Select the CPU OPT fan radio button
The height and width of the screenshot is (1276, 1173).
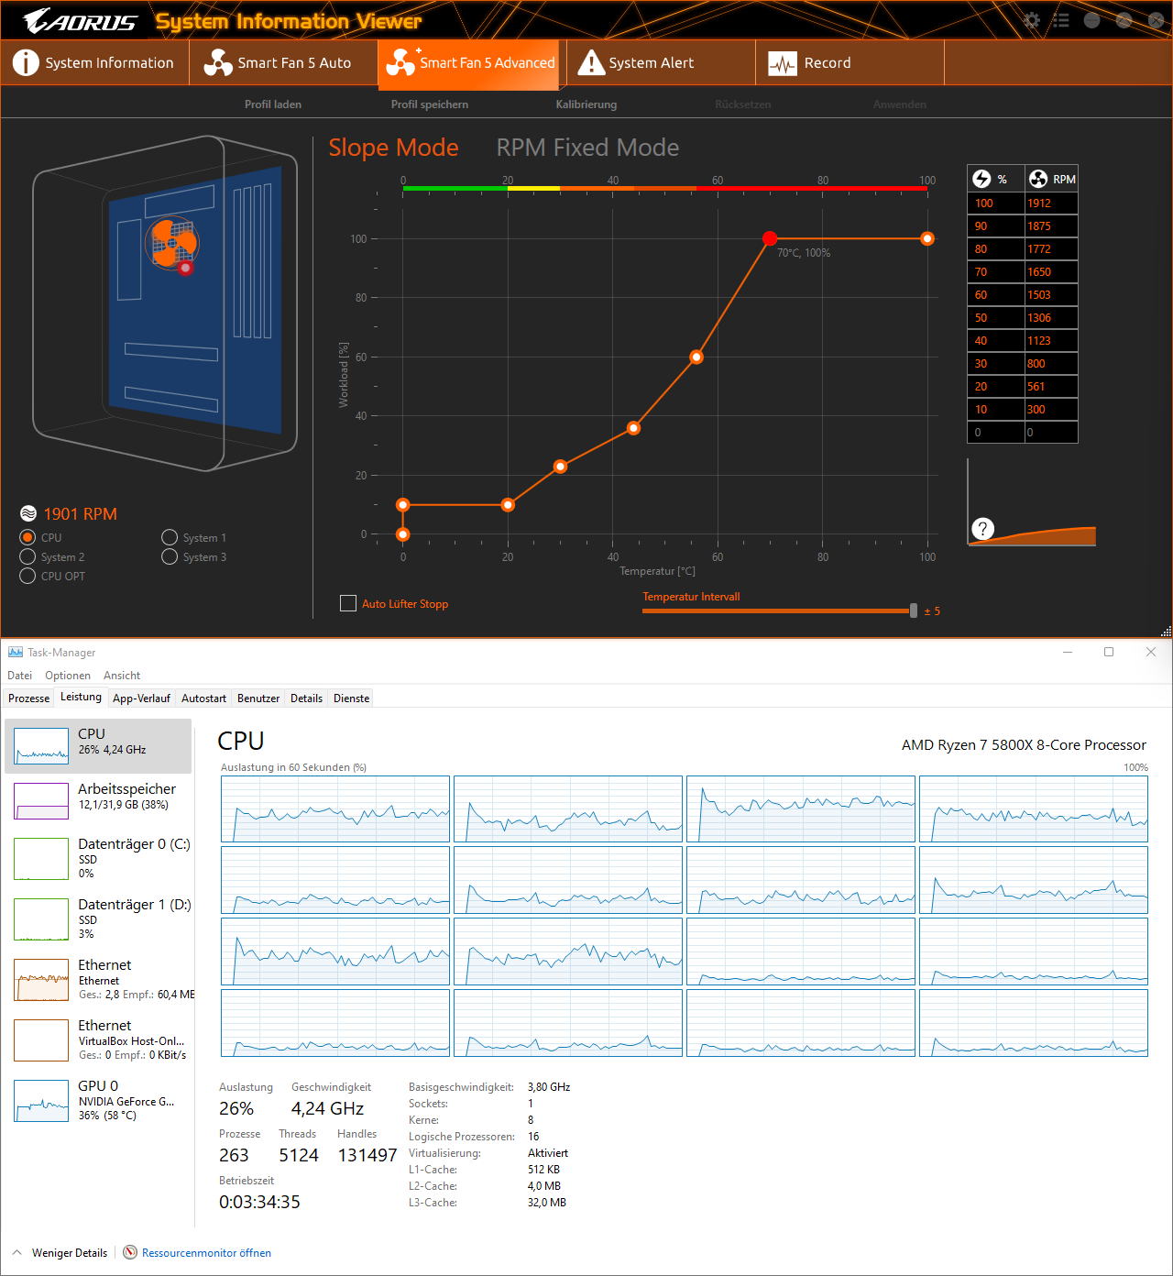27,576
